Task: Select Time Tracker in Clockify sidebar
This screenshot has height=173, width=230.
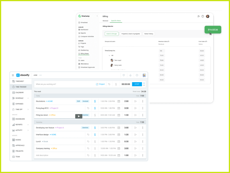Action: pyautogui.click(x=21, y=87)
